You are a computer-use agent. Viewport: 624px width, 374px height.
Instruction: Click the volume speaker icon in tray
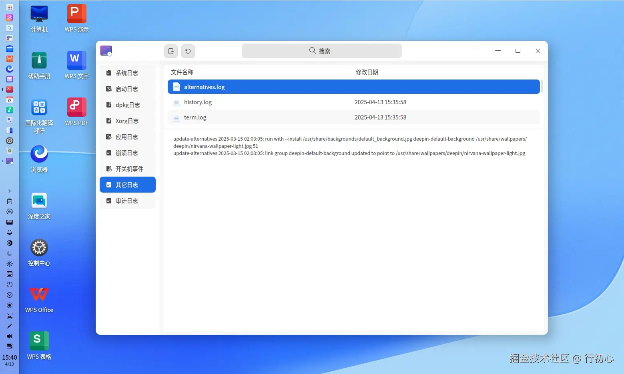10,336
